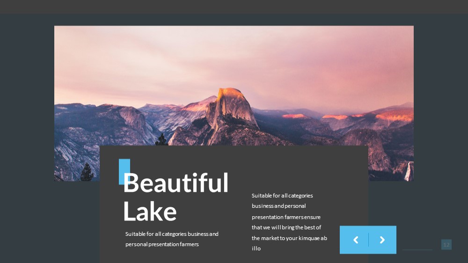
Task: Select the thin line beside the slide number
Action: coord(417,249)
